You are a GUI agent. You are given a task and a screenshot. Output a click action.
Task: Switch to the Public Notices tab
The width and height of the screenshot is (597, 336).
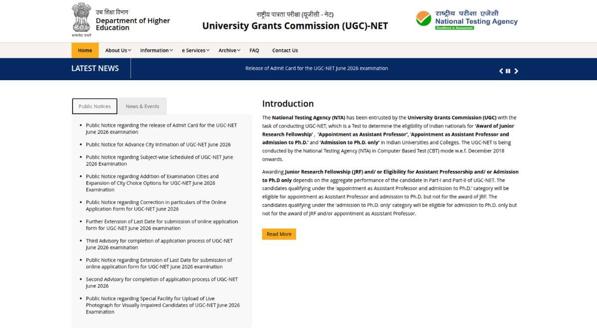point(95,107)
